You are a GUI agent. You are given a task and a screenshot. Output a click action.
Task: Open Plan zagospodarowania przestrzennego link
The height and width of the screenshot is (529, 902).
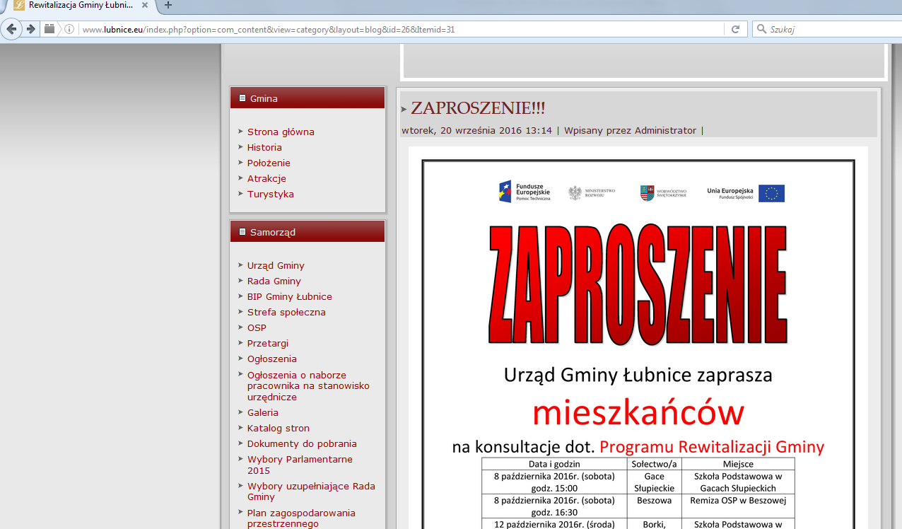[301, 518]
